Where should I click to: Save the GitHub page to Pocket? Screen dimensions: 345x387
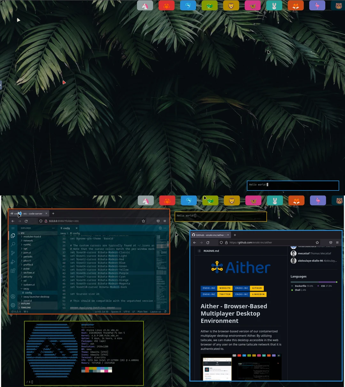331,242
